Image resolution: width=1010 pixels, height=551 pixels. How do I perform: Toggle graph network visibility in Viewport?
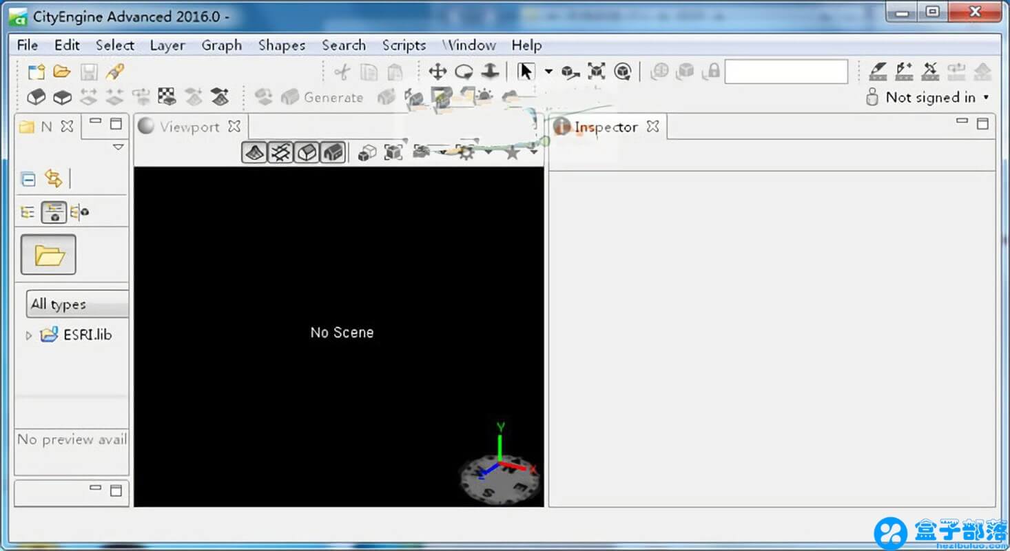coord(280,152)
